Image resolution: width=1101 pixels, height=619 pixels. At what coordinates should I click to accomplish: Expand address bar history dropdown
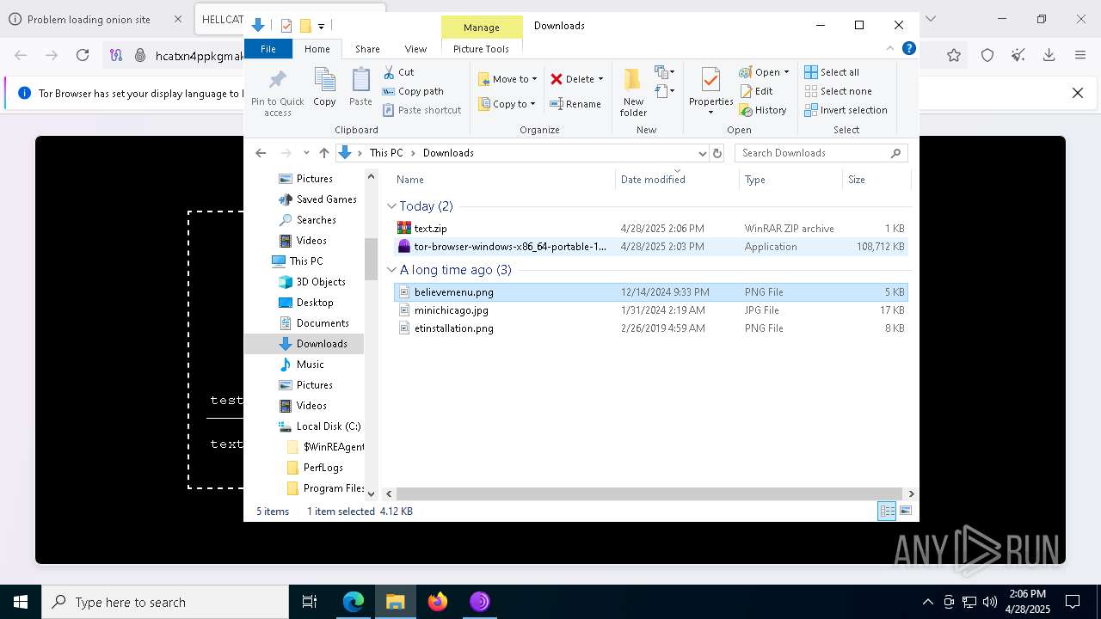(x=702, y=153)
